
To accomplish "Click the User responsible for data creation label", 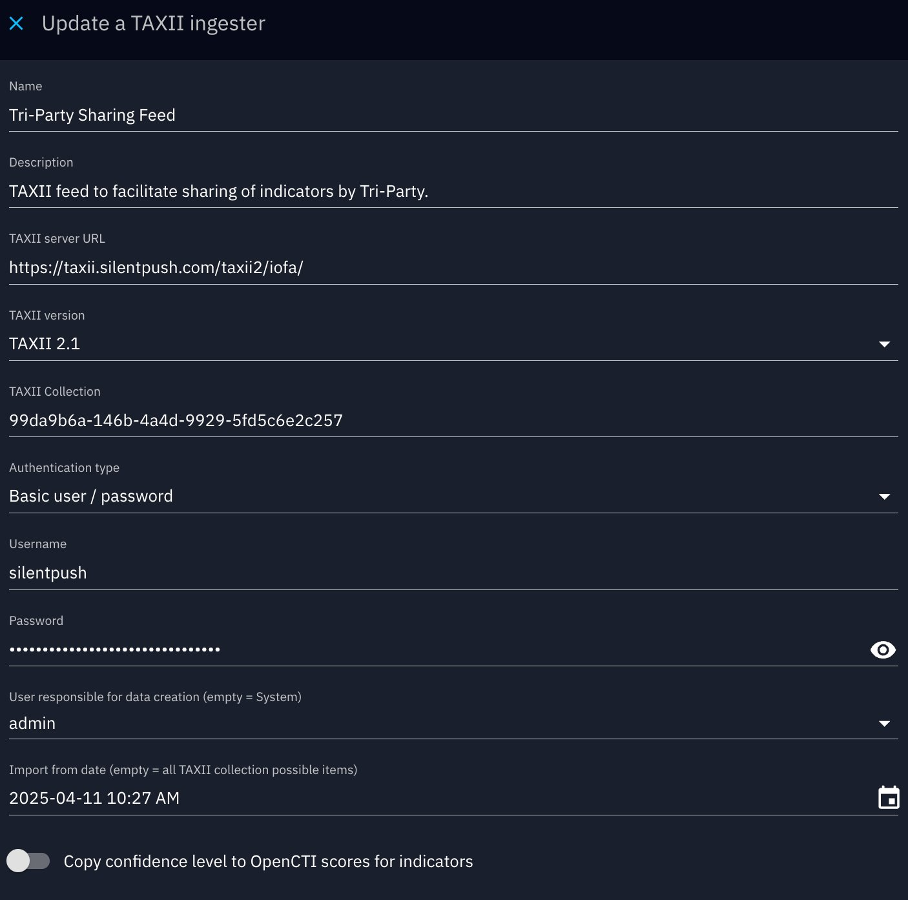I will [x=156, y=697].
